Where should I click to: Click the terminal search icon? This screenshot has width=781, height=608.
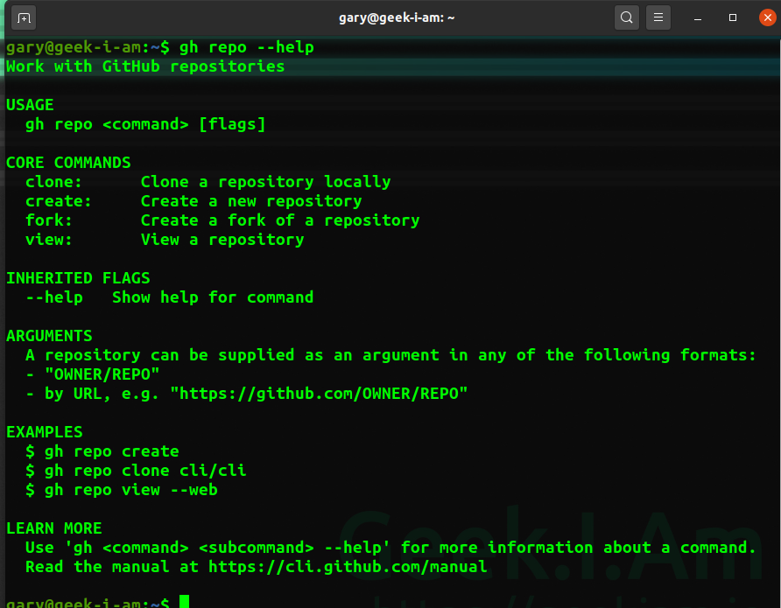coord(627,17)
